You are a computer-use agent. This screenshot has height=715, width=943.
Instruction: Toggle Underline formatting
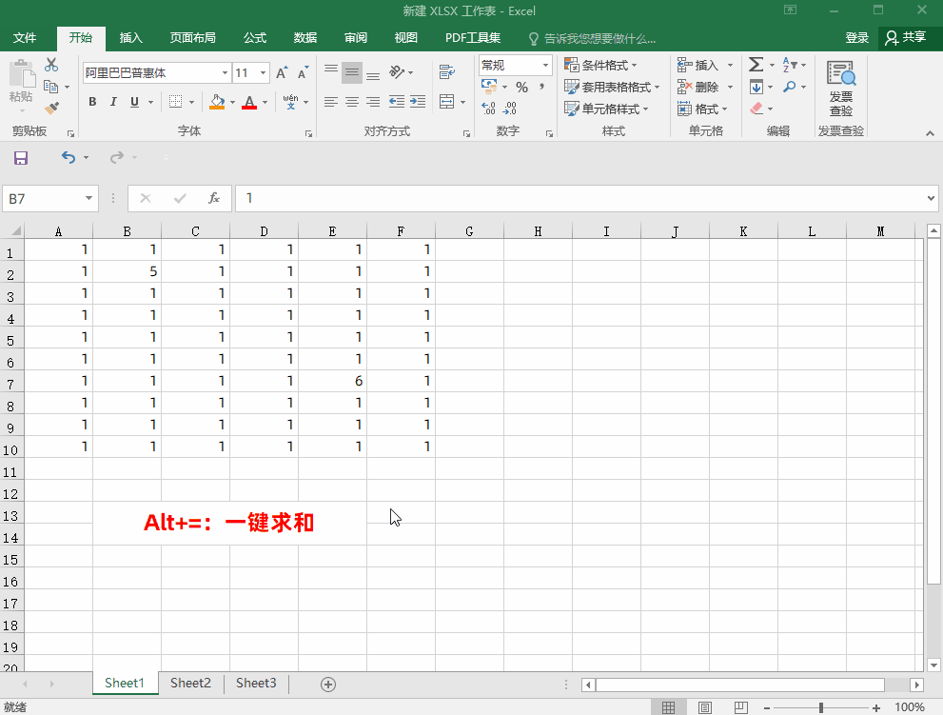pos(135,102)
